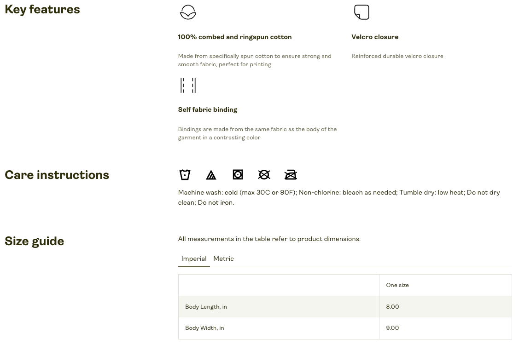Image resolution: width=519 pixels, height=345 pixels.
Task: Switch to the Metric tab
Action: tap(223, 259)
